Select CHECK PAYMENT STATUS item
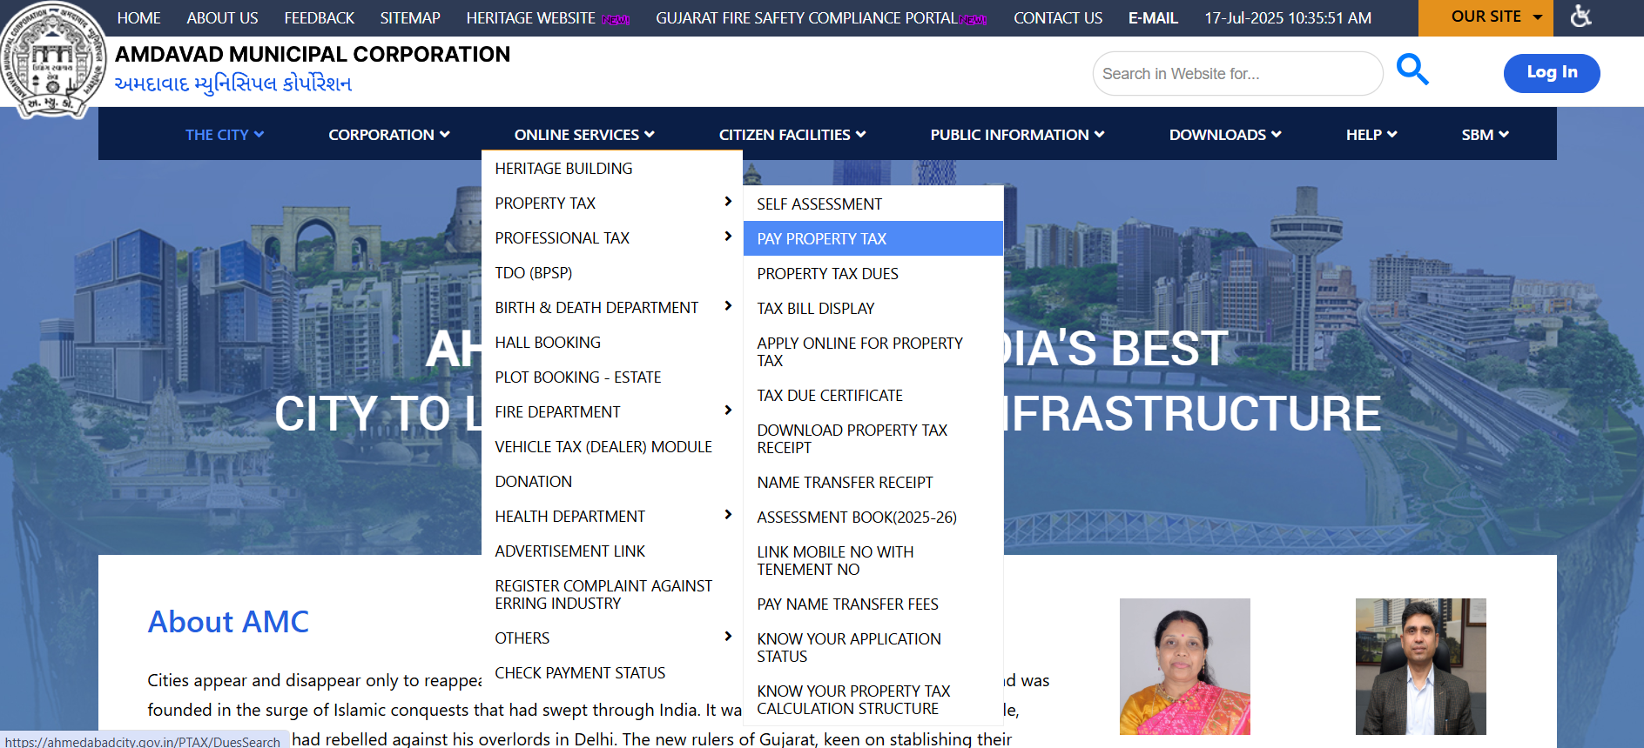This screenshot has width=1644, height=748. pyautogui.click(x=612, y=673)
